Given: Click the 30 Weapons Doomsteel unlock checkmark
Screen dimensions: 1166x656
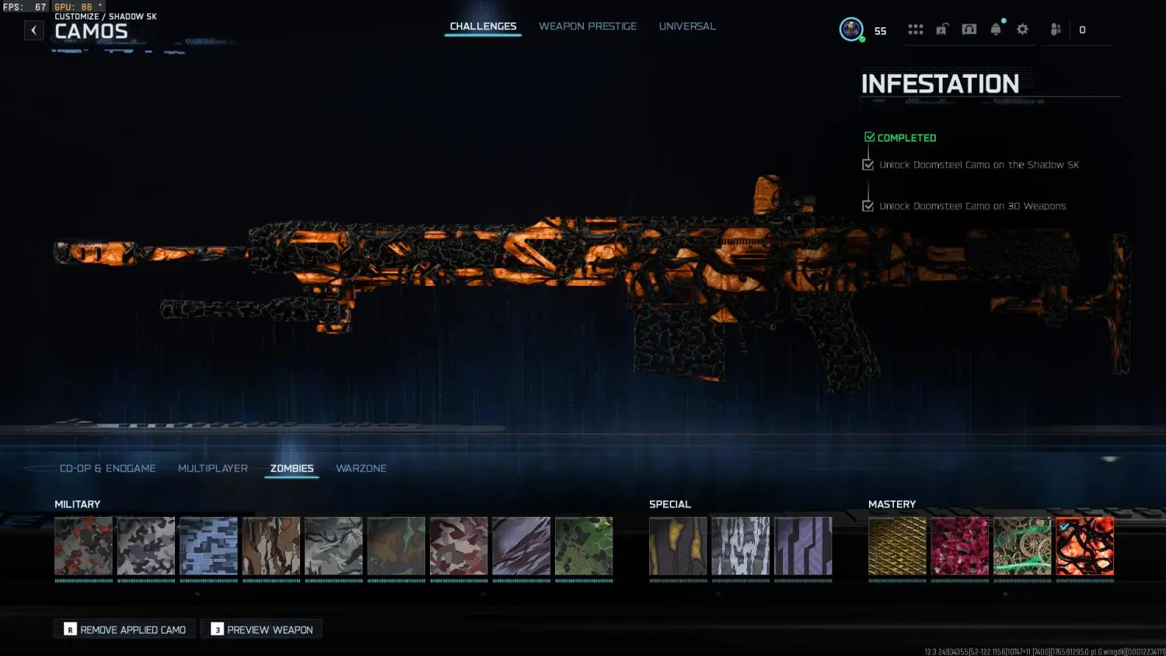Looking at the screenshot, I should (868, 205).
